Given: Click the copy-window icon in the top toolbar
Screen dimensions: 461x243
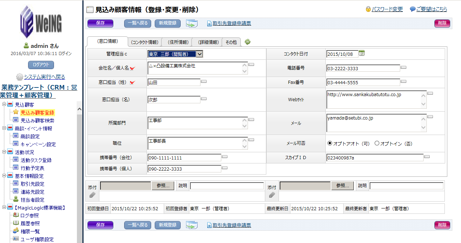Looking at the screenshot, I should point(192,23).
